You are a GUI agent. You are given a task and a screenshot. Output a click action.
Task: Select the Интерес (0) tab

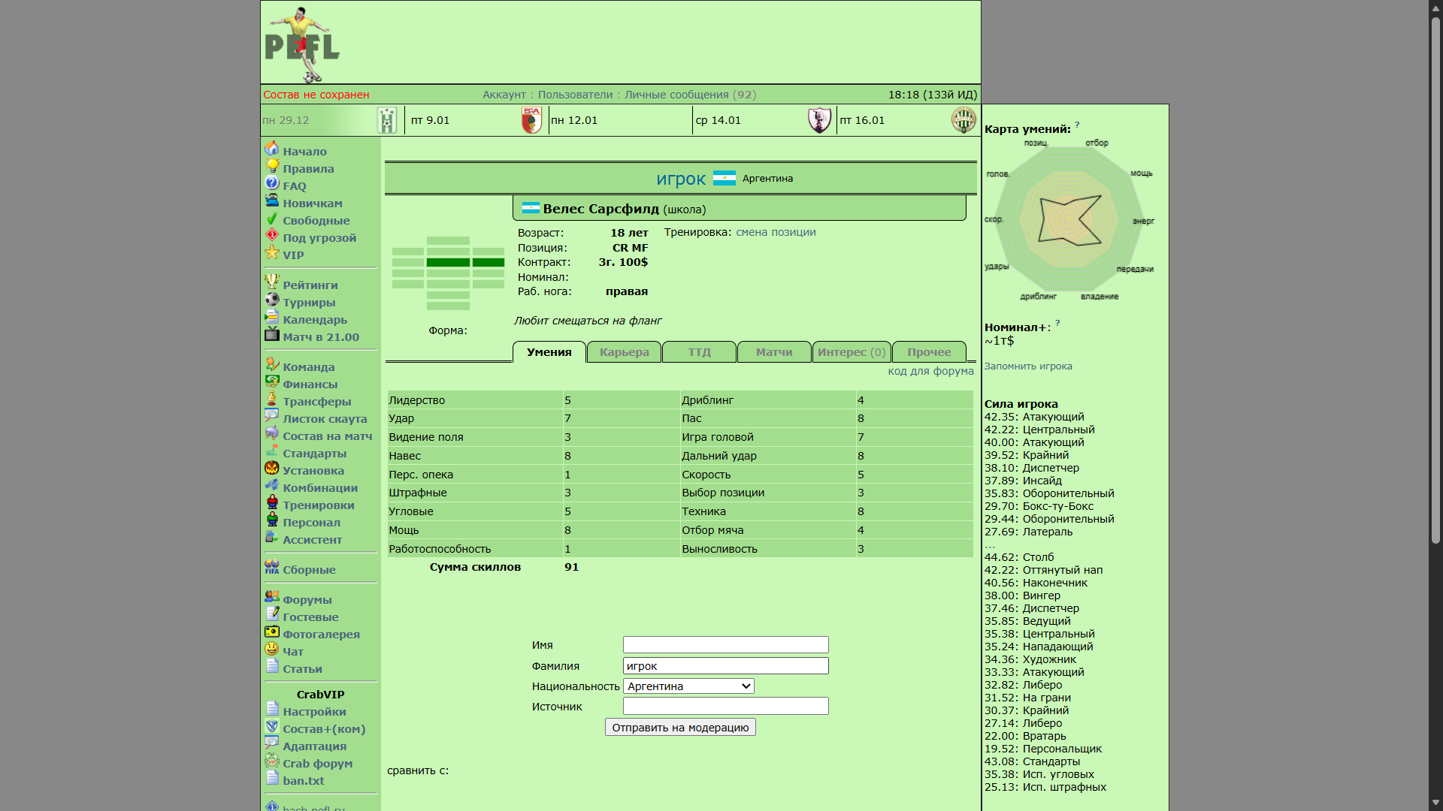tap(851, 352)
